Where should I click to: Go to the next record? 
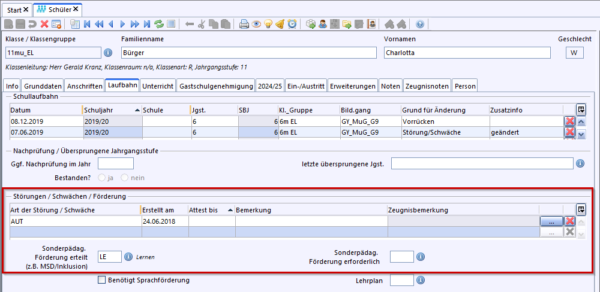[123, 24]
